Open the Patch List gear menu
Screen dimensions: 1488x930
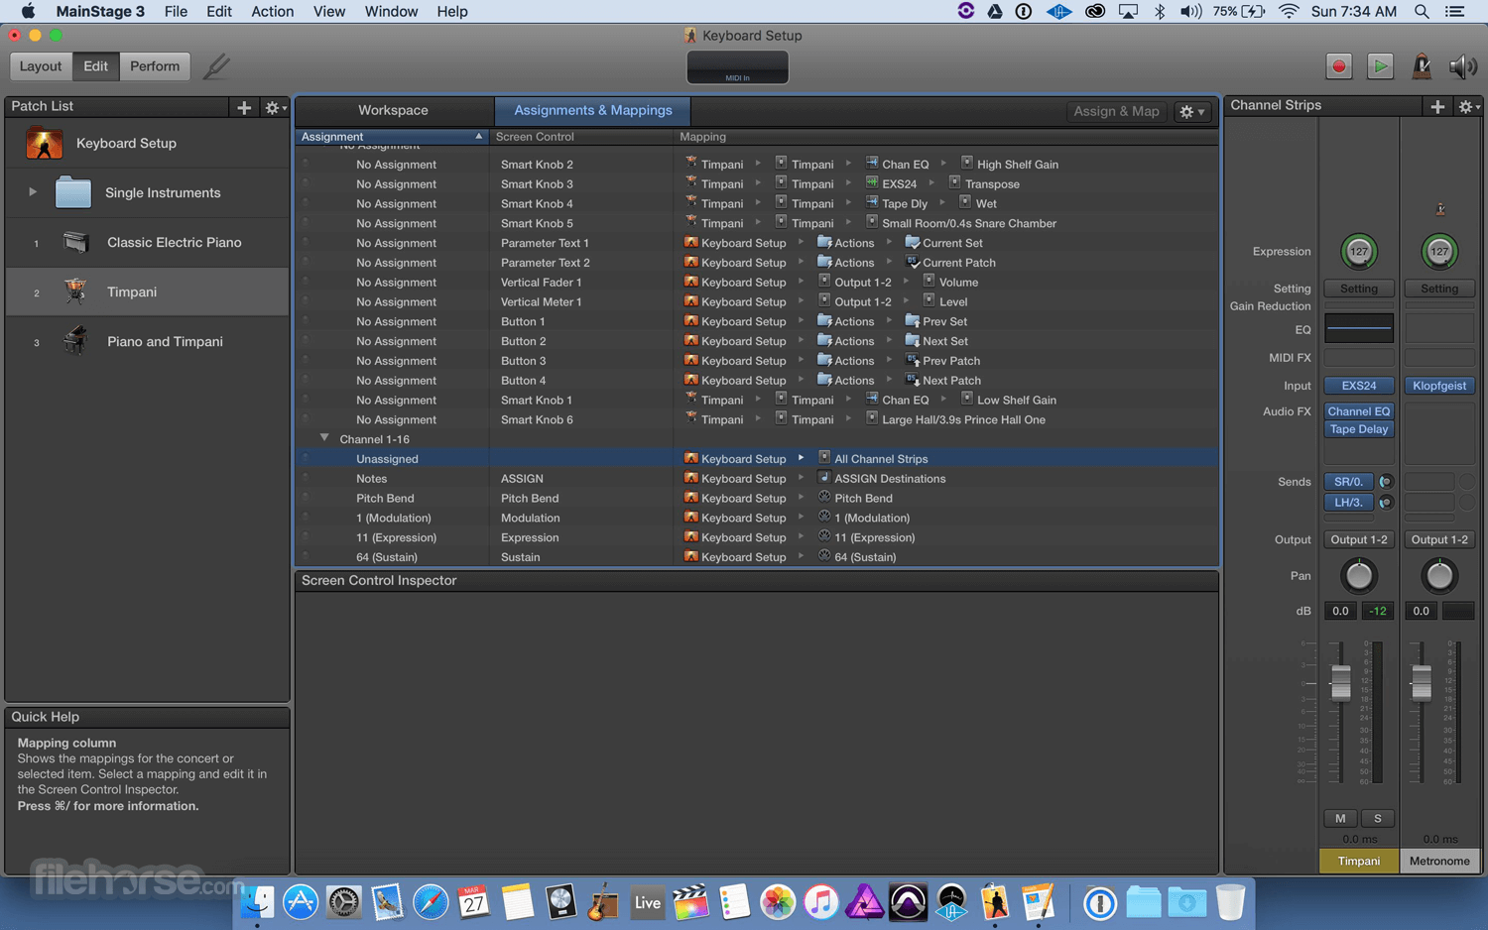tap(275, 107)
